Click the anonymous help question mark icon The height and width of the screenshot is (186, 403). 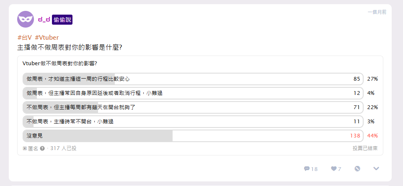click(42, 148)
